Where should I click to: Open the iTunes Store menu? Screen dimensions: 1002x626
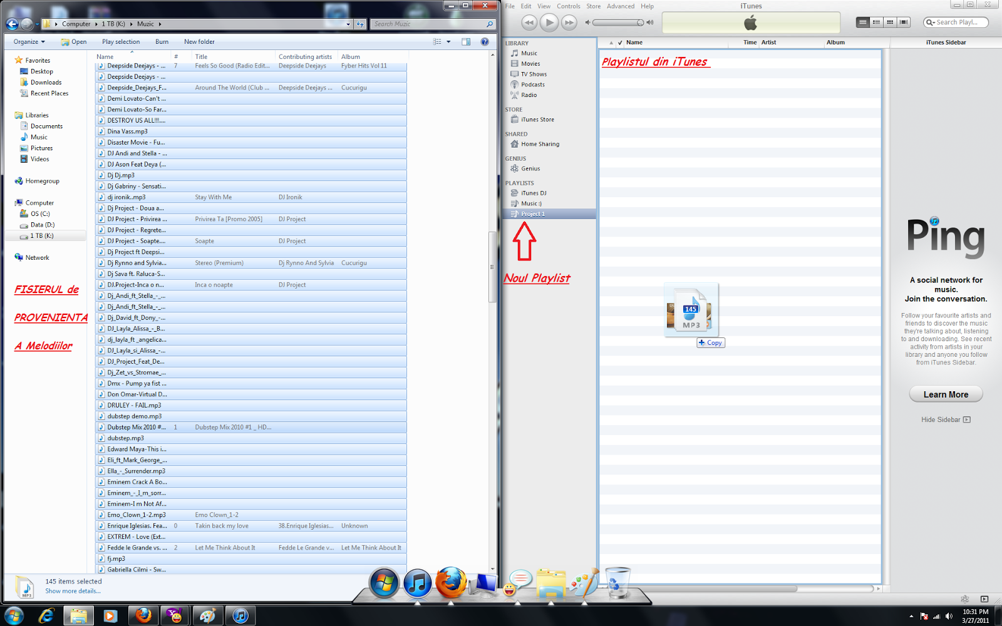pos(593,6)
